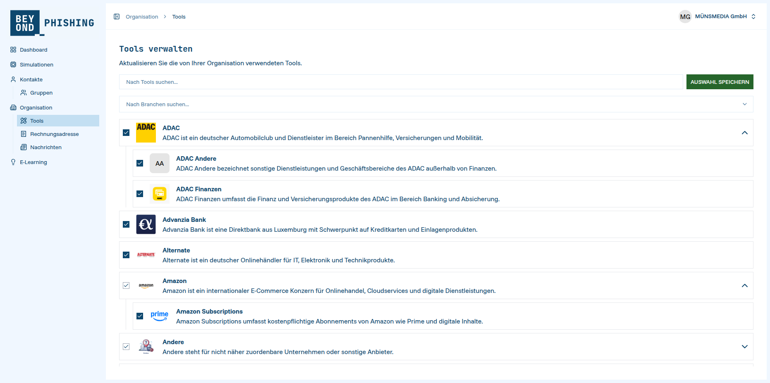Focus the Nach Tools suchen field

(401, 82)
